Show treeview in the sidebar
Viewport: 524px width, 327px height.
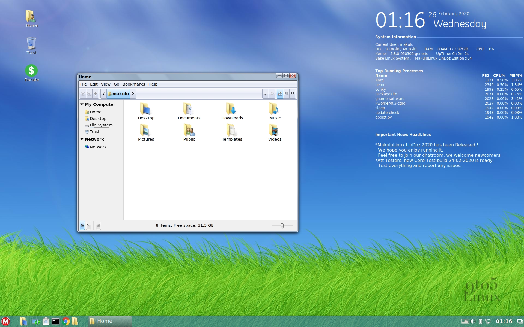click(x=88, y=225)
